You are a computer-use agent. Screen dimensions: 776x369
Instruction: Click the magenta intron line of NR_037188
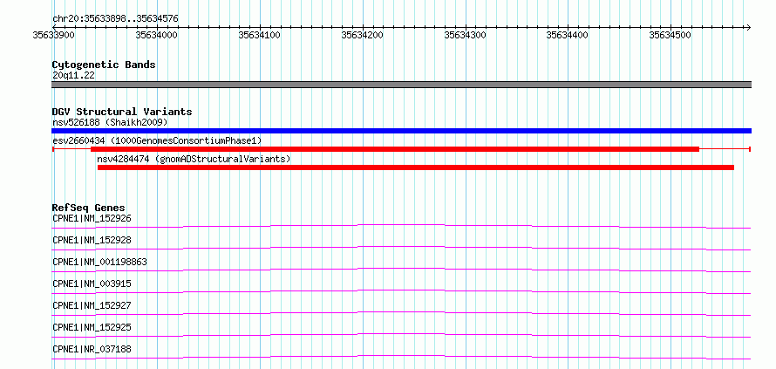click(401, 356)
